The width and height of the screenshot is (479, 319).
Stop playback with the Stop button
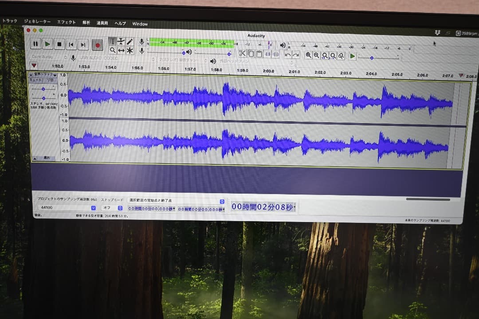tap(59, 44)
